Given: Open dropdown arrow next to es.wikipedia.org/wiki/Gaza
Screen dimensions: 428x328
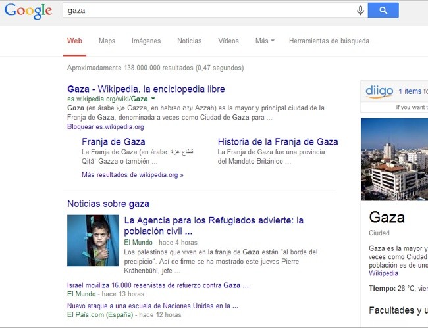Looking at the screenshot, I should (153, 99).
